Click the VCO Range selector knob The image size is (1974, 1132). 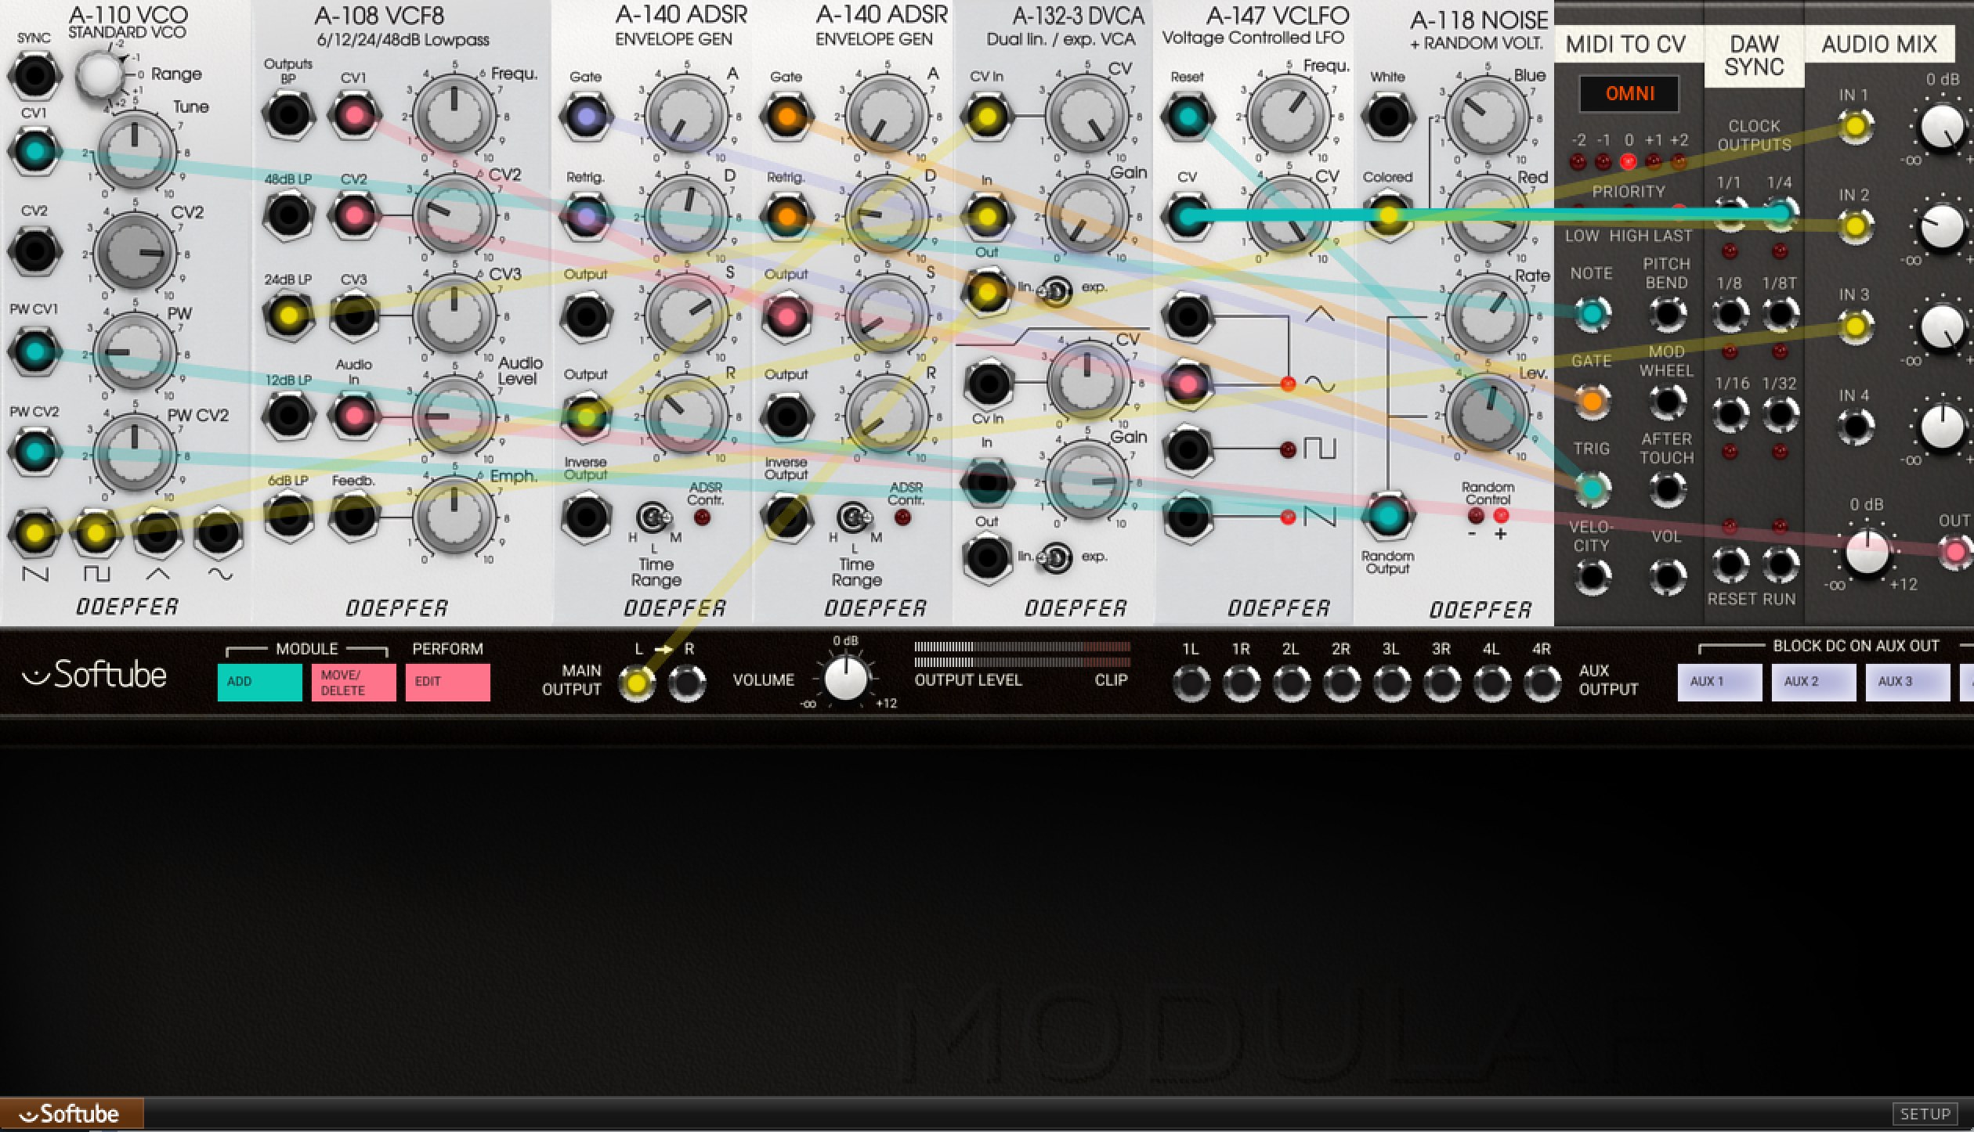101,75
